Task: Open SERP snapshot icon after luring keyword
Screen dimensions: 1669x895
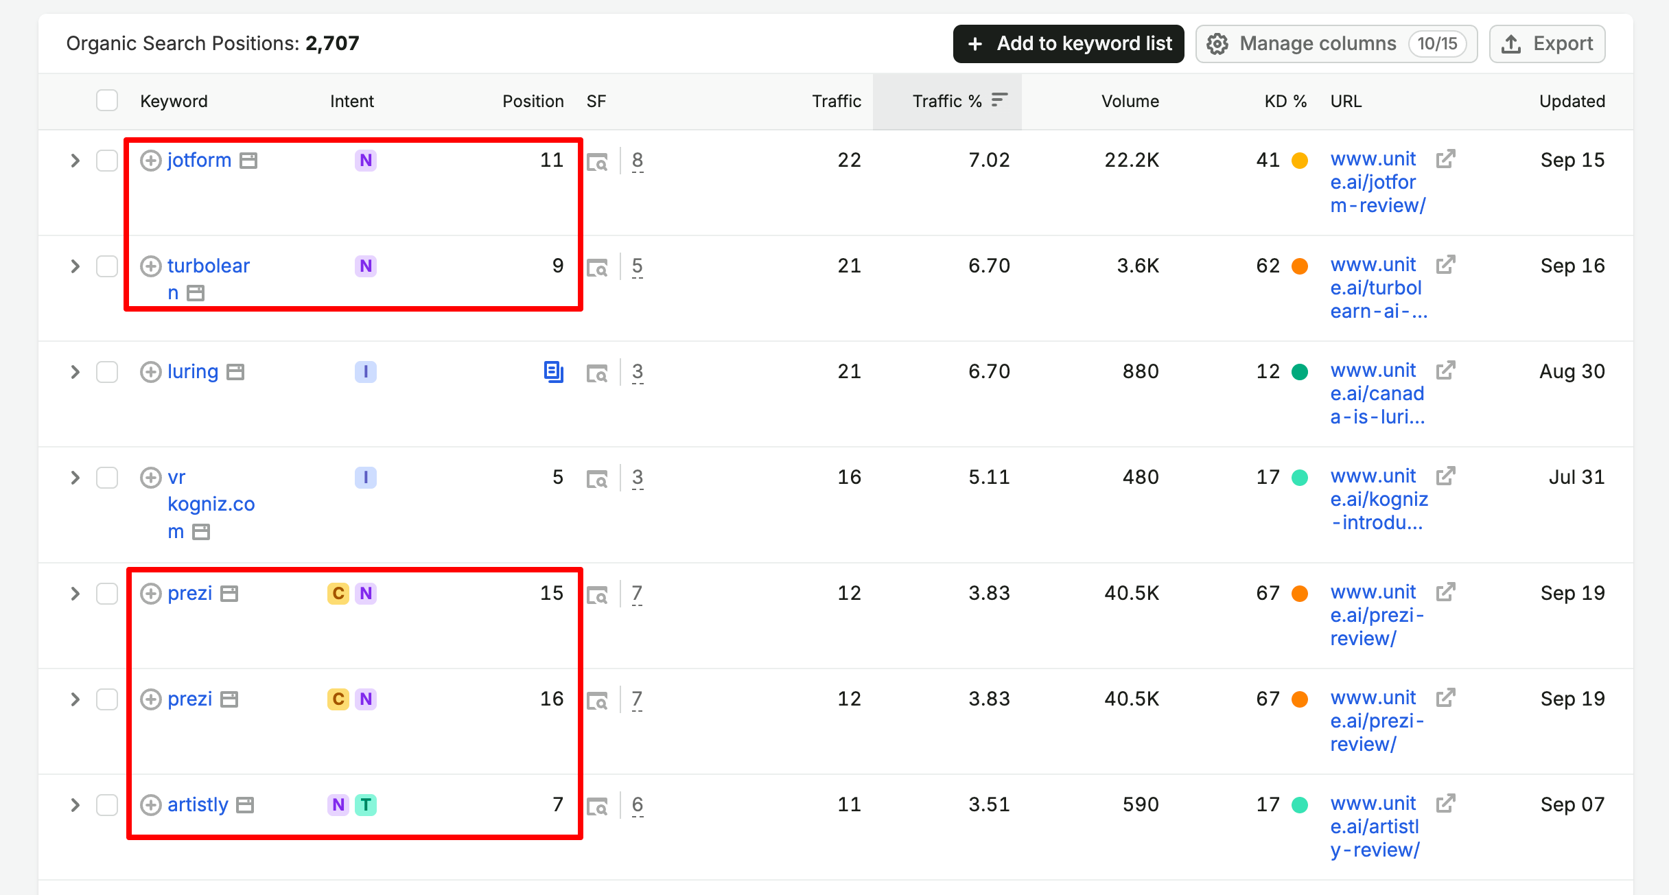Action: coord(235,372)
